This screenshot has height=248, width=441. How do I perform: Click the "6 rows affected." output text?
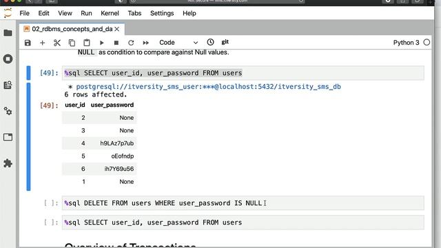pyautogui.click(x=96, y=94)
